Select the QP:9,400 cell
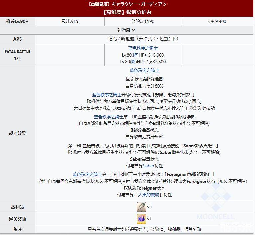This screenshot has width=255, height=235. (x=215, y=21)
